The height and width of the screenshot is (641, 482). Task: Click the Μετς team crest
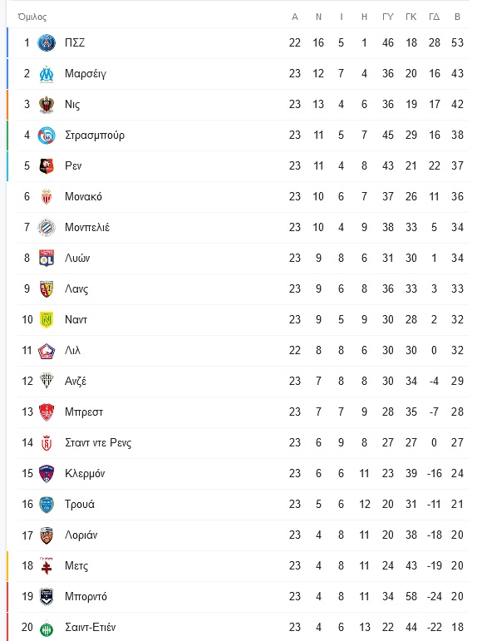tap(47, 566)
